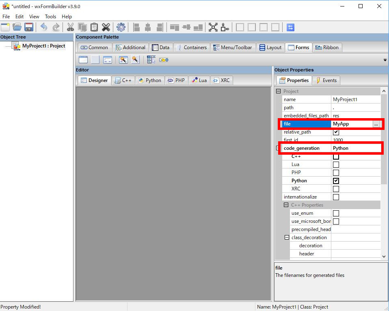This screenshot has height=311, width=389.
Task: Apply Align Center Horizontal from toolbar
Action: (x=148, y=27)
